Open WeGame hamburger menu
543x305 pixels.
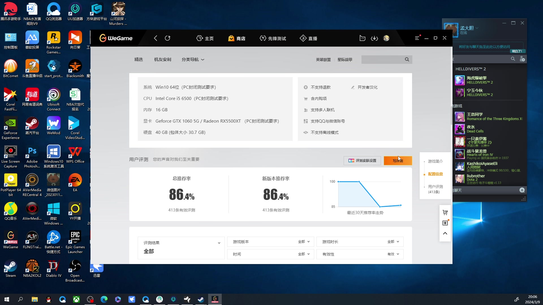(x=417, y=38)
